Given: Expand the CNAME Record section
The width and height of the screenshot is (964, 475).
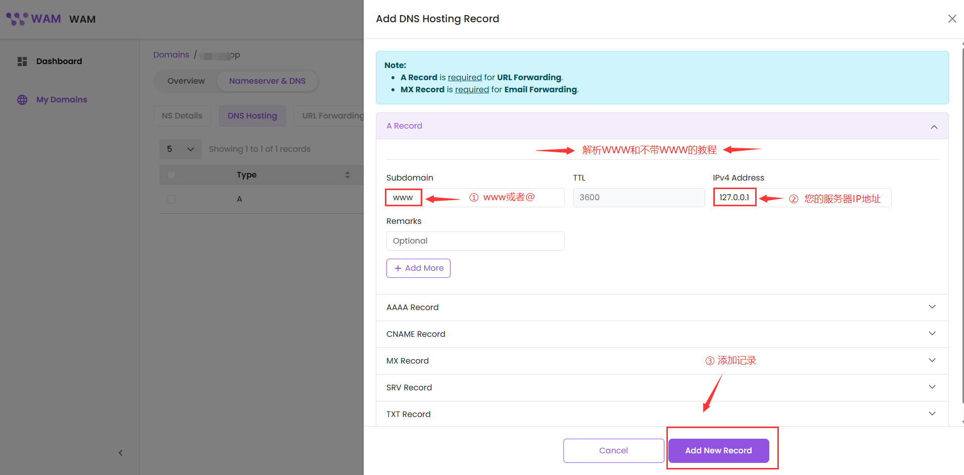Looking at the screenshot, I should tap(932, 334).
